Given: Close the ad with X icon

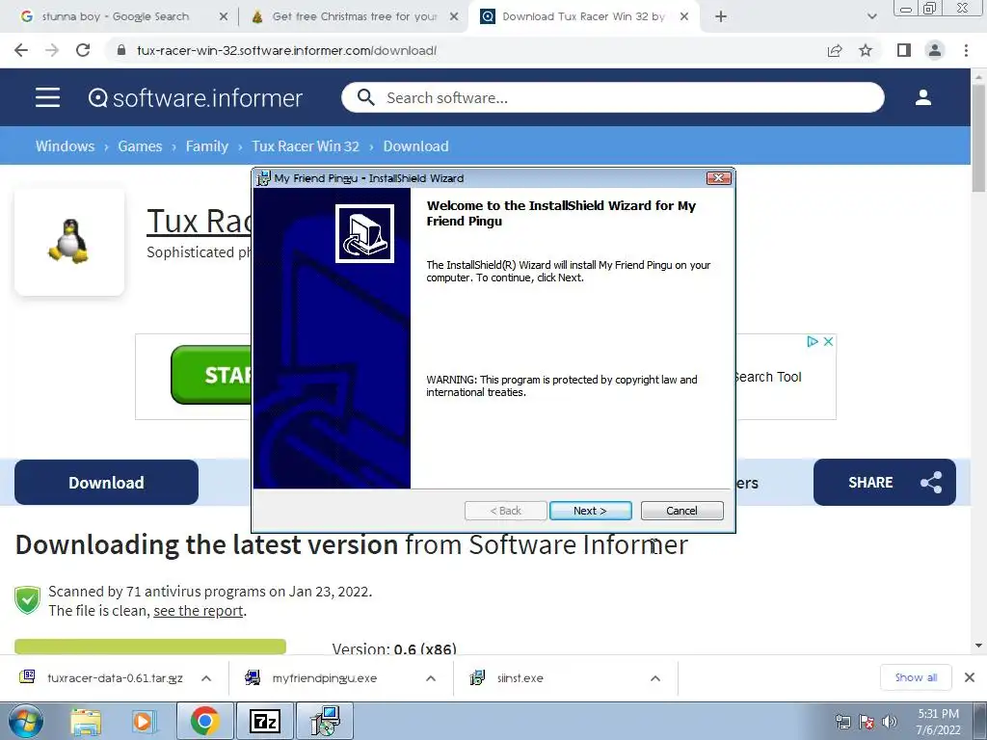Looking at the screenshot, I should pyautogui.click(x=828, y=341).
